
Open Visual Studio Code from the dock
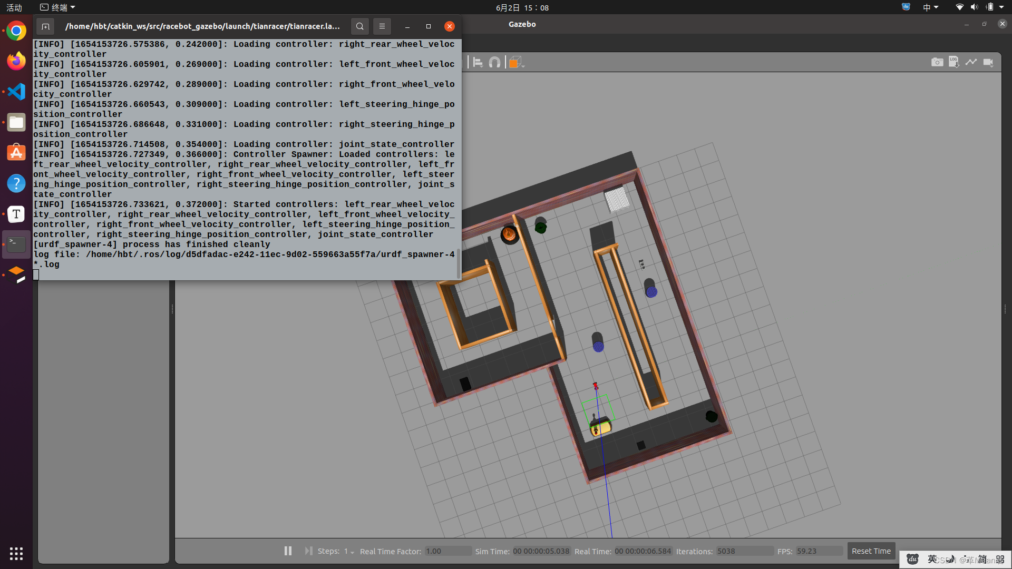click(x=16, y=92)
